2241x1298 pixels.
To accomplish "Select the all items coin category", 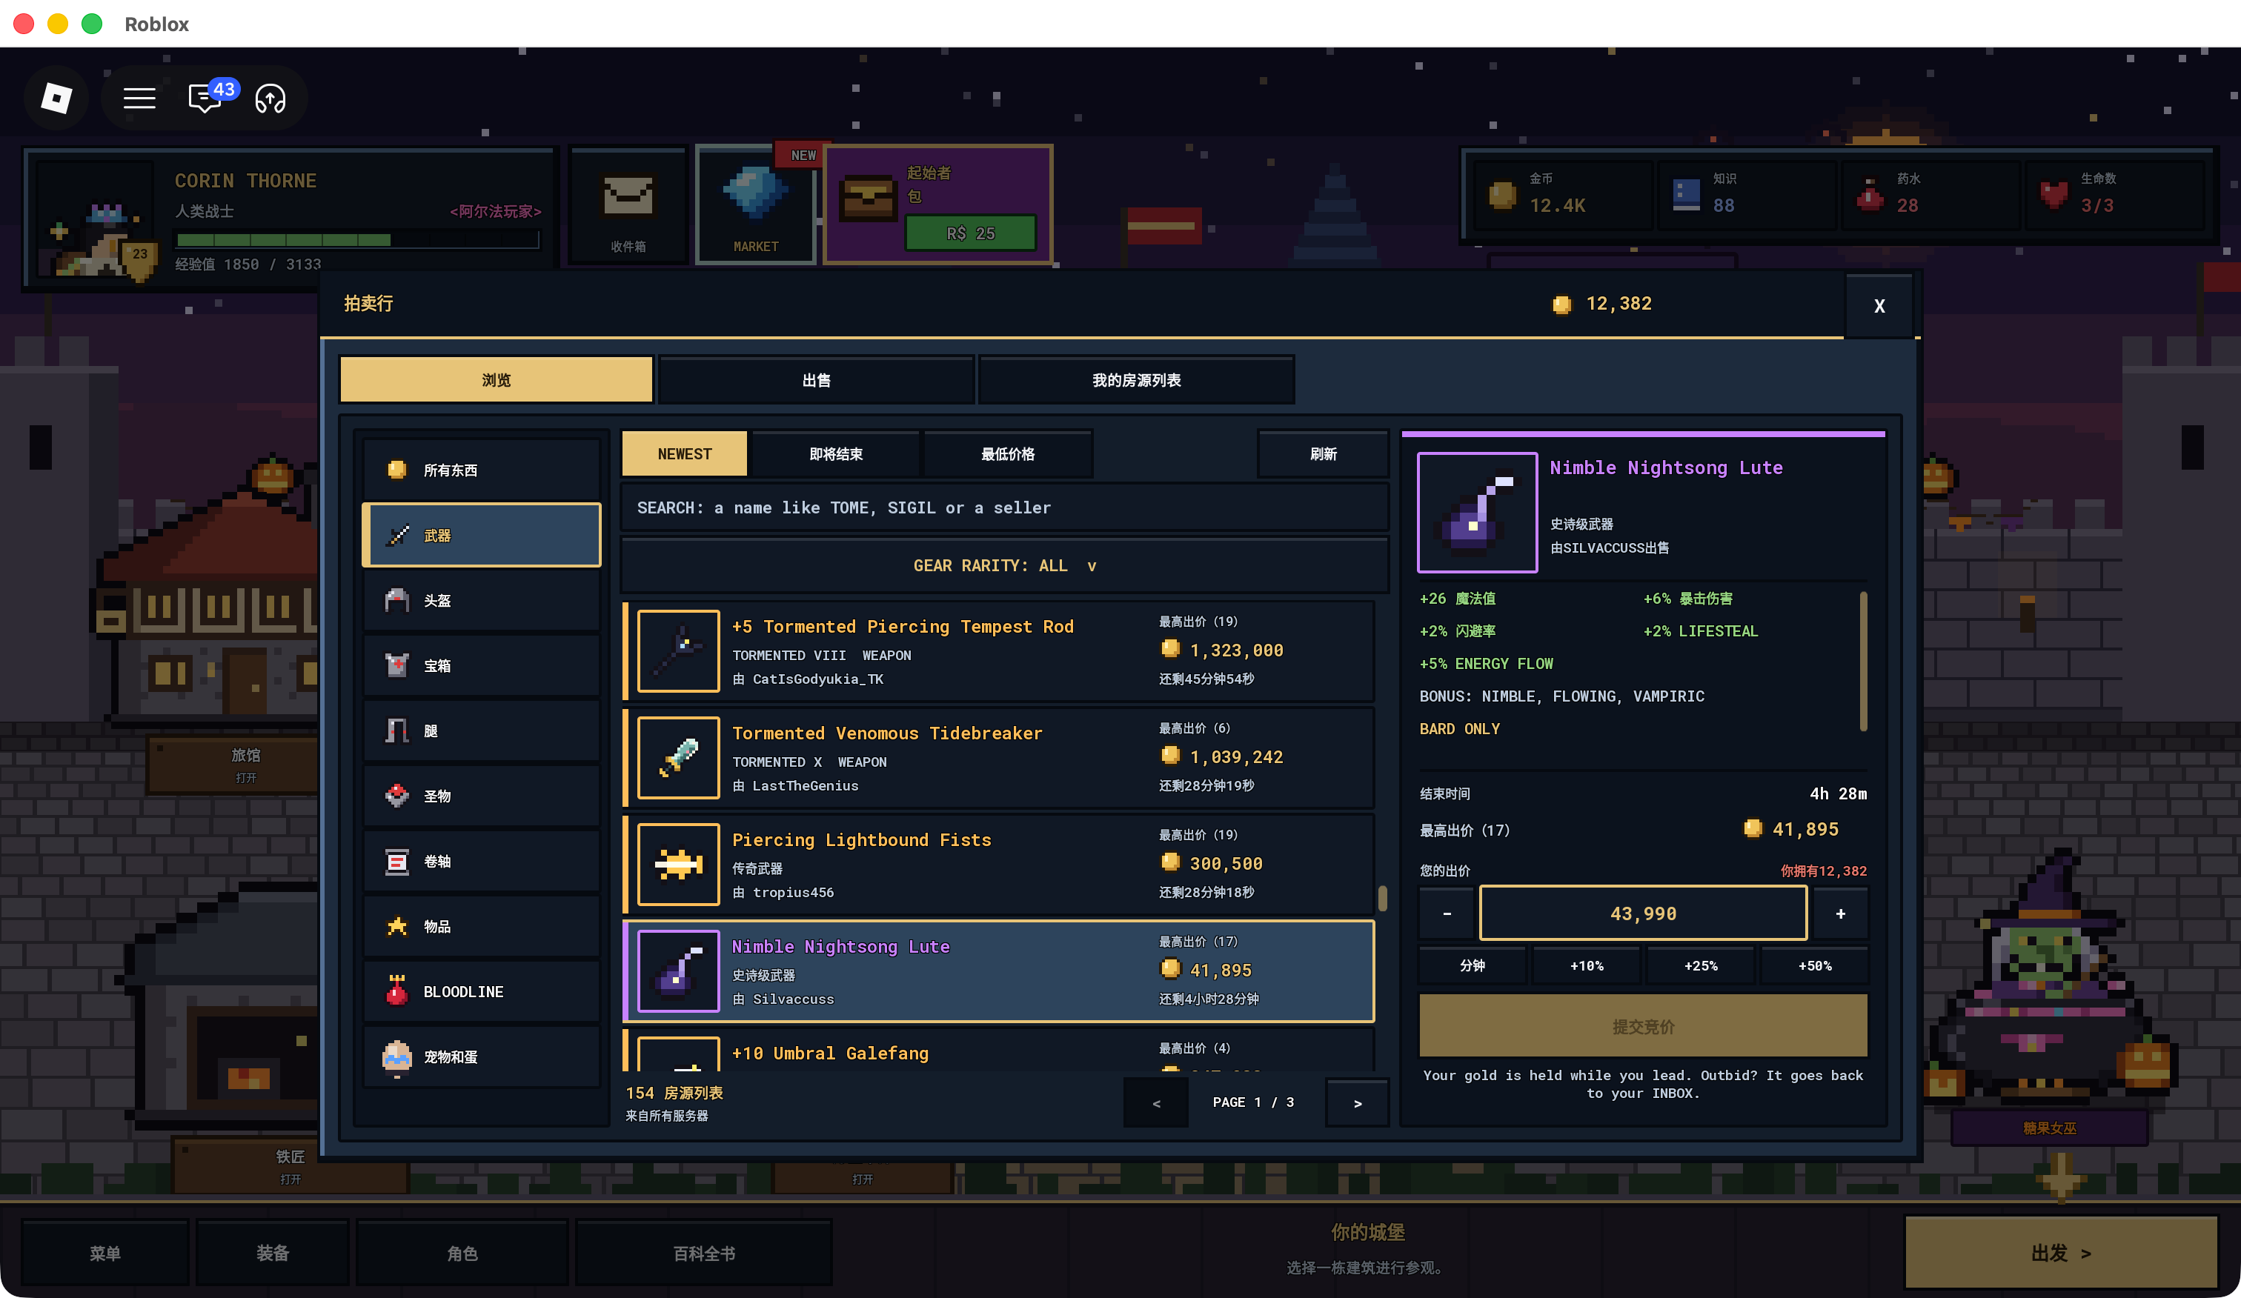I will [x=481, y=470].
